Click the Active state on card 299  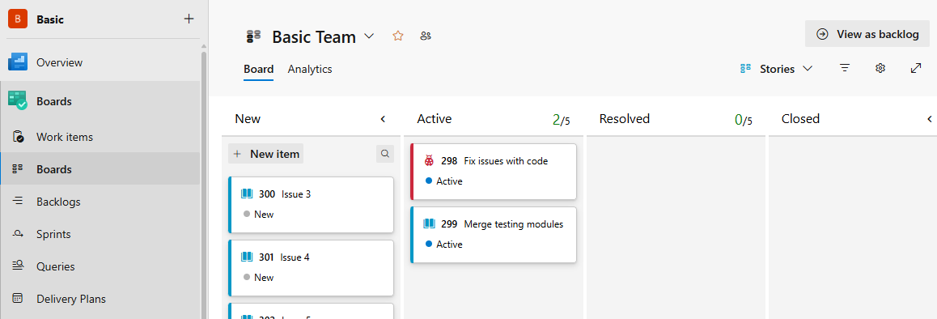click(444, 245)
